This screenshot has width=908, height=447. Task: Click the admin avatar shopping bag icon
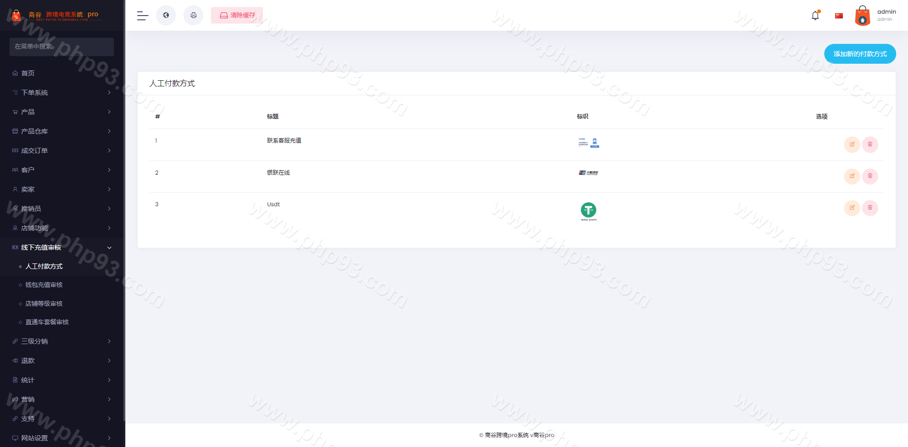click(862, 16)
